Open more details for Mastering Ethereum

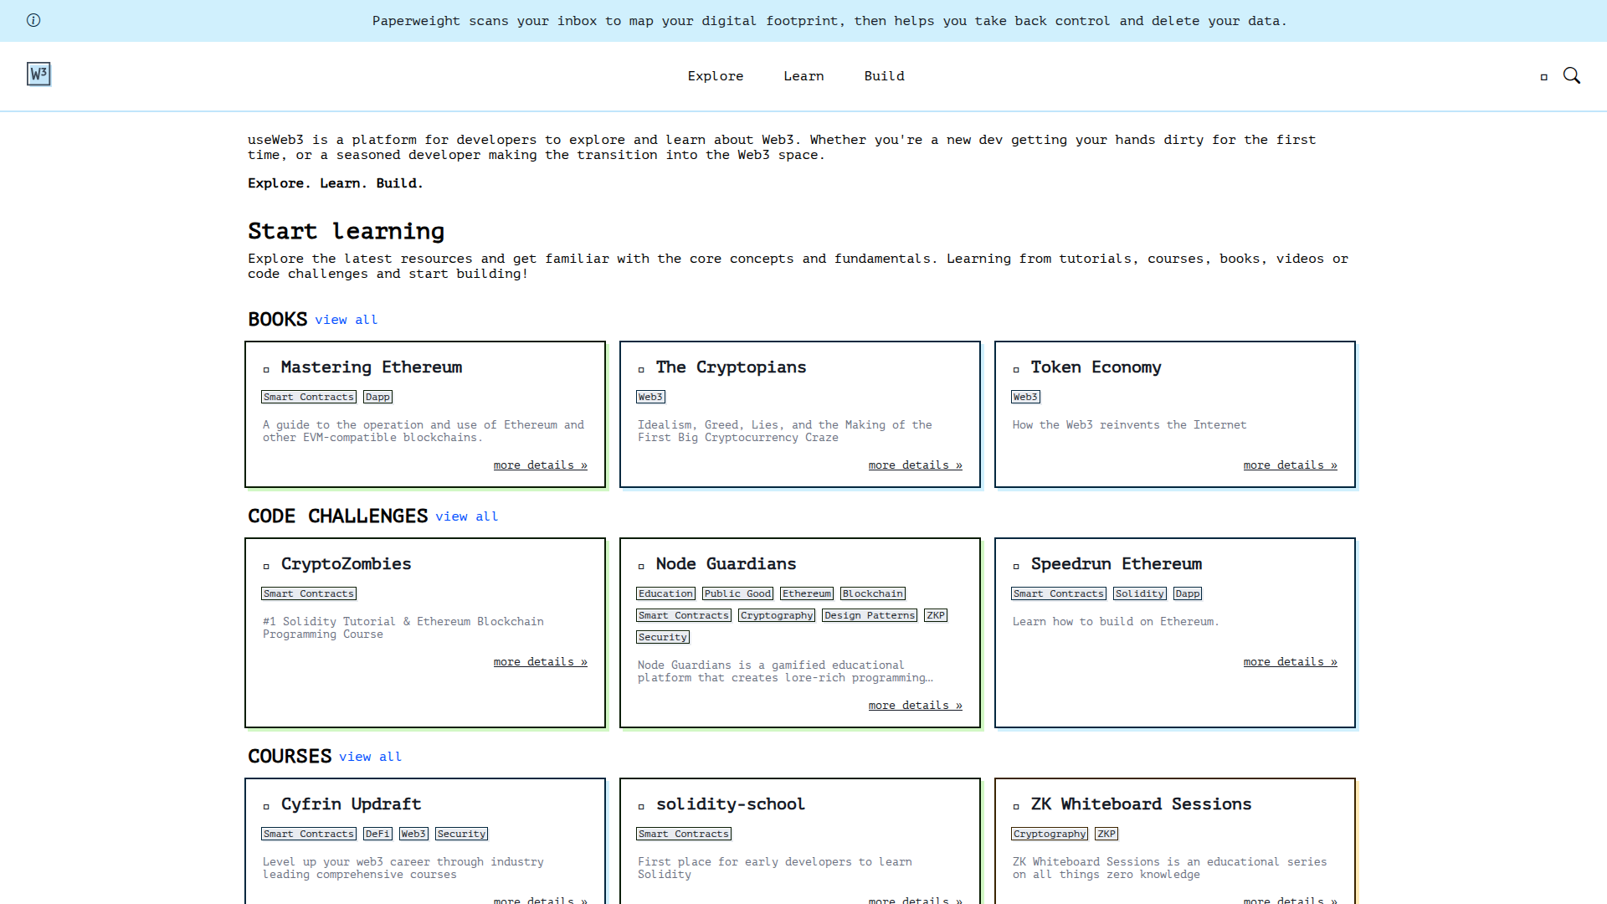pos(540,465)
